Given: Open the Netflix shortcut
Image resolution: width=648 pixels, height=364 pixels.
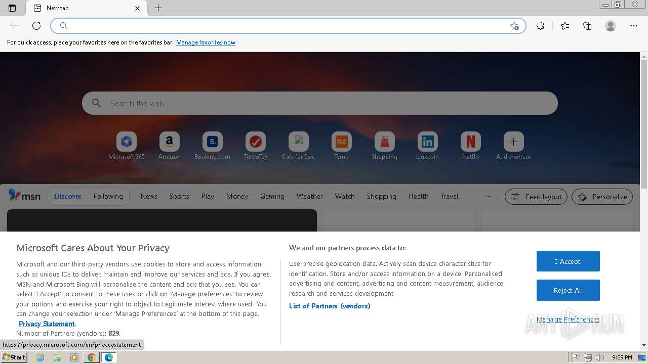Looking at the screenshot, I should (x=471, y=146).
